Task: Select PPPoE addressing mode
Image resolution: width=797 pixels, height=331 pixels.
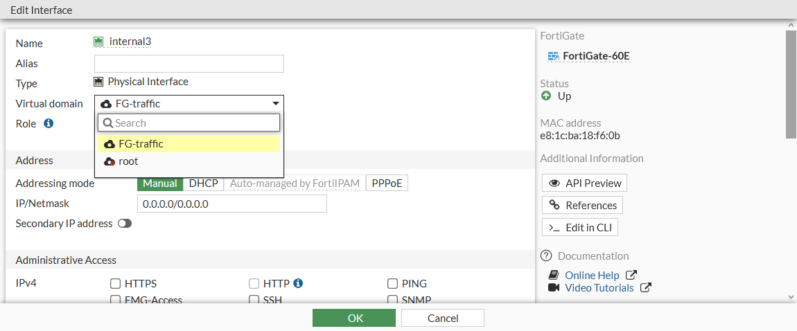Action: pos(387,184)
